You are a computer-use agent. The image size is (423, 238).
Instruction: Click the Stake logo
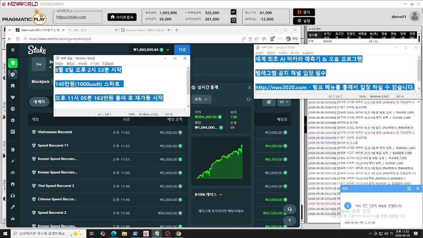[x=37, y=50]
